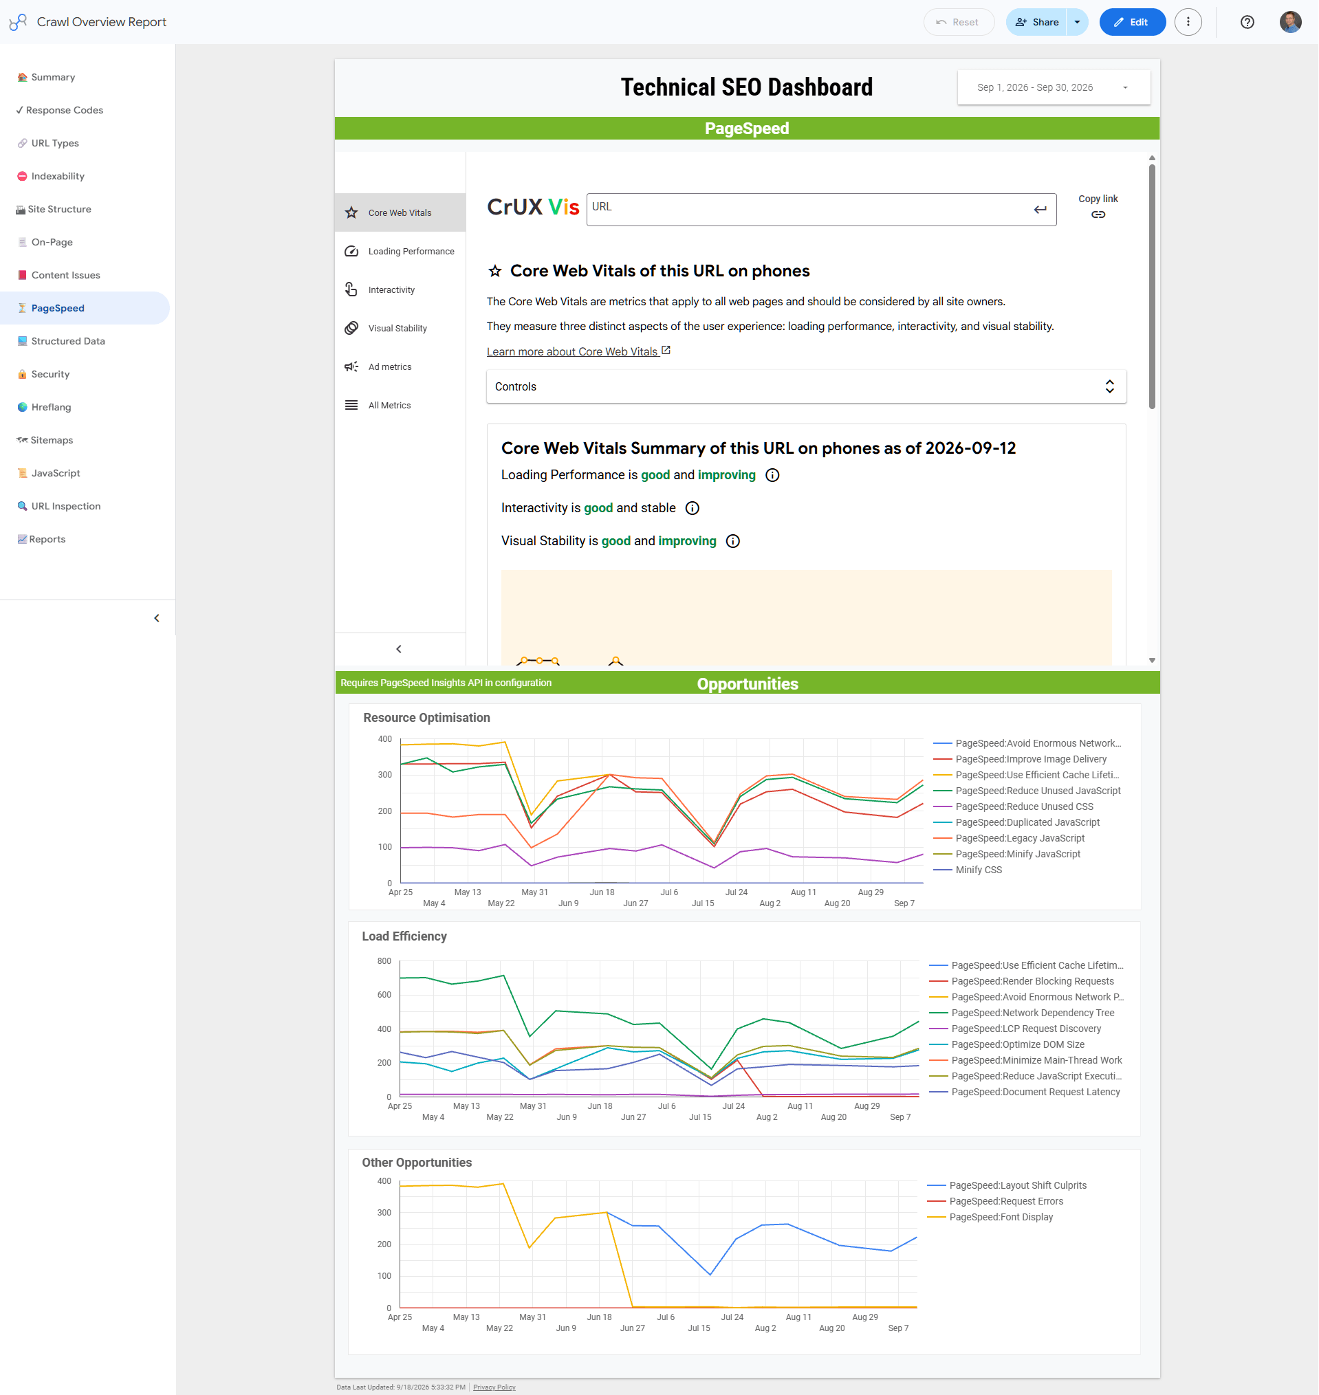The image size is (1319, 1395).
Task: Open Ad metrics in CrUX menu
Action: [x=400, y=367]
